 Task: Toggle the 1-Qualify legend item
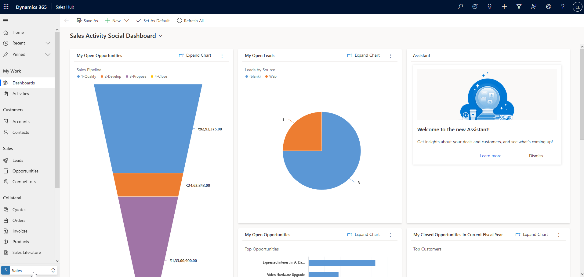(87, 76)
